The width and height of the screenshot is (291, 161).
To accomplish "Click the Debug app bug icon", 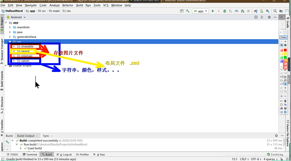I will click(224, 11).
